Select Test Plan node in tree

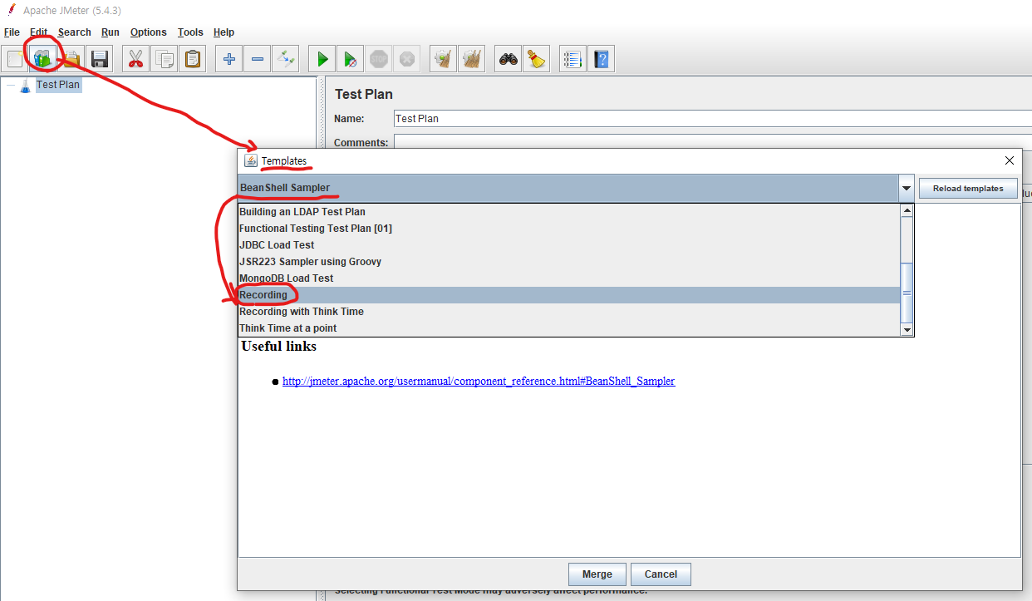tap(58, 85)
